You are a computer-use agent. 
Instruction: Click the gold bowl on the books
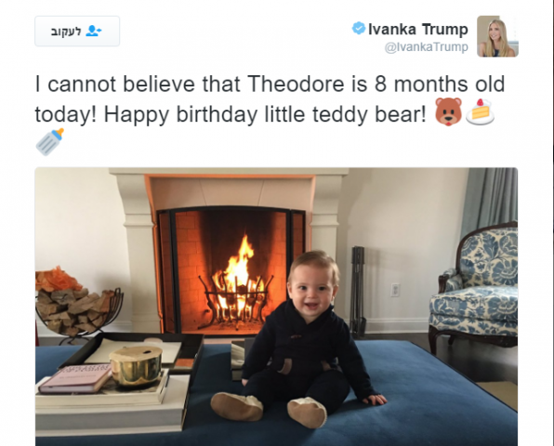click(136, 366)
